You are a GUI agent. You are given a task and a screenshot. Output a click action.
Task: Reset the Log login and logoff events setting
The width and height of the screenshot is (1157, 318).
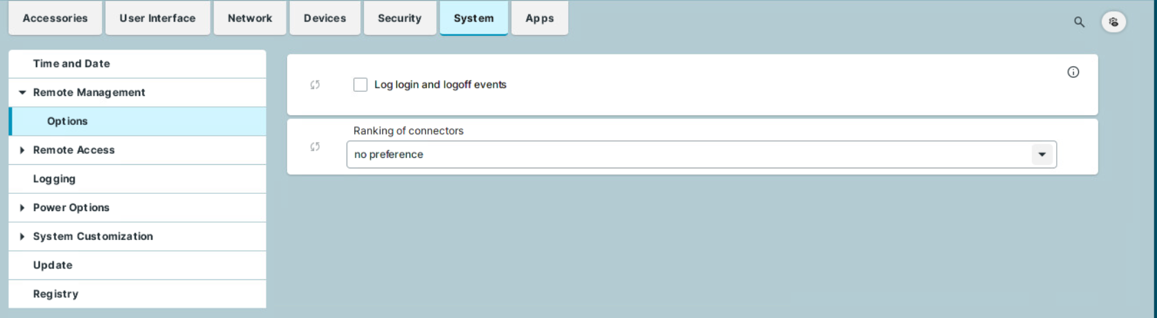(315, 85)
